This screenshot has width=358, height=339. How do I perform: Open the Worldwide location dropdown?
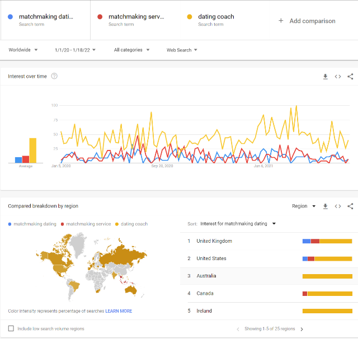coord(23,50)
